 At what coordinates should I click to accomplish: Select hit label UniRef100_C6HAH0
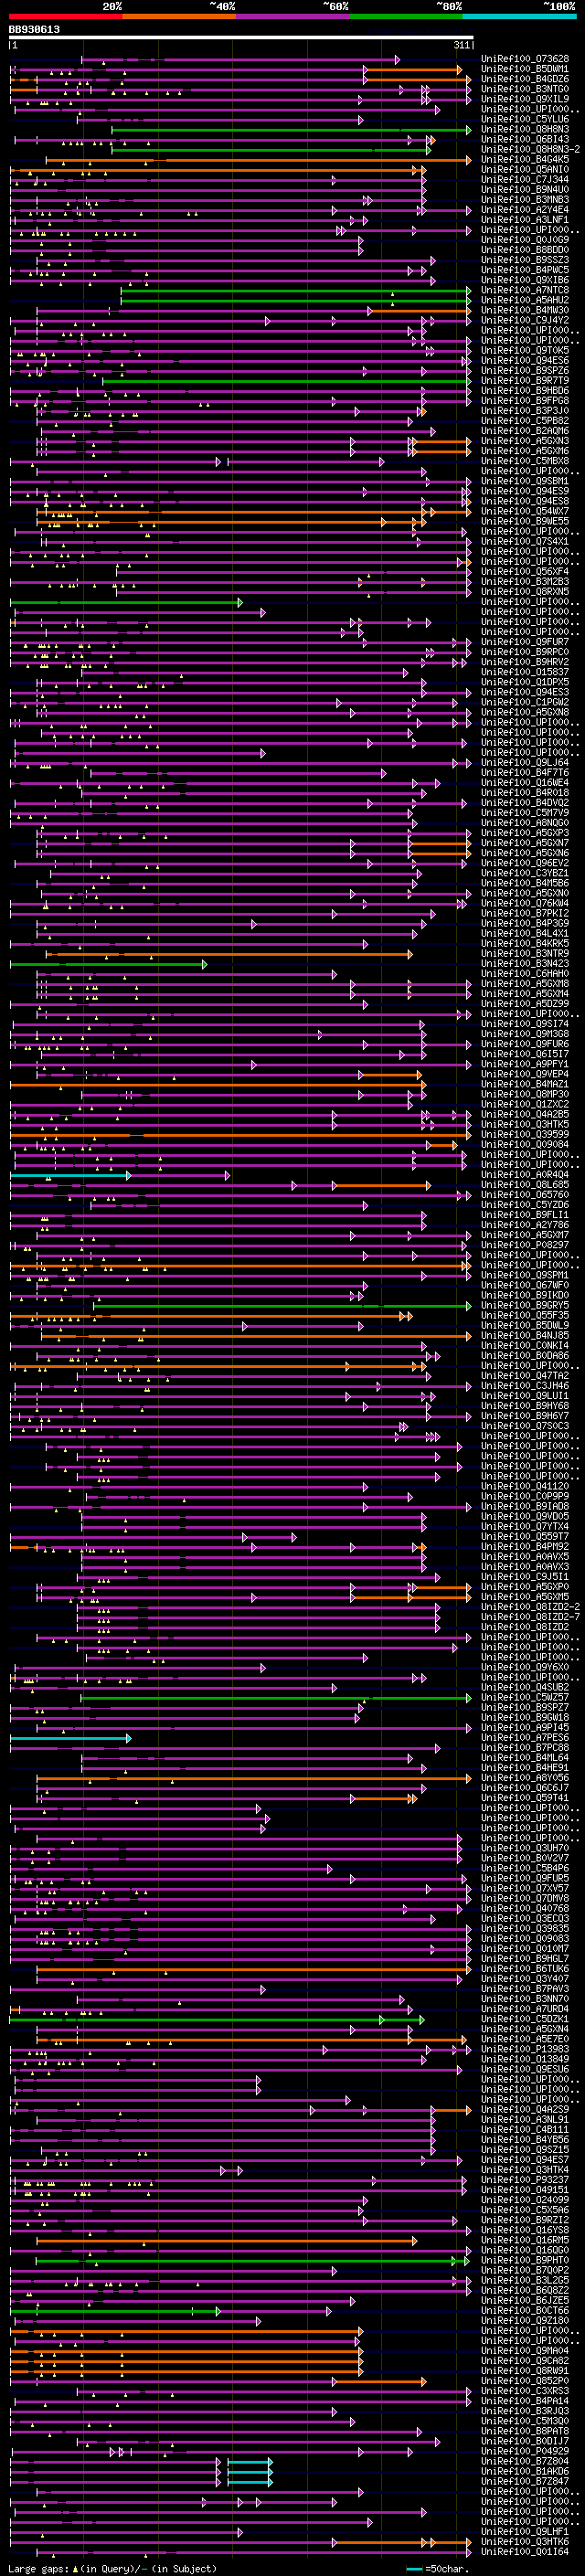point(525,973)
